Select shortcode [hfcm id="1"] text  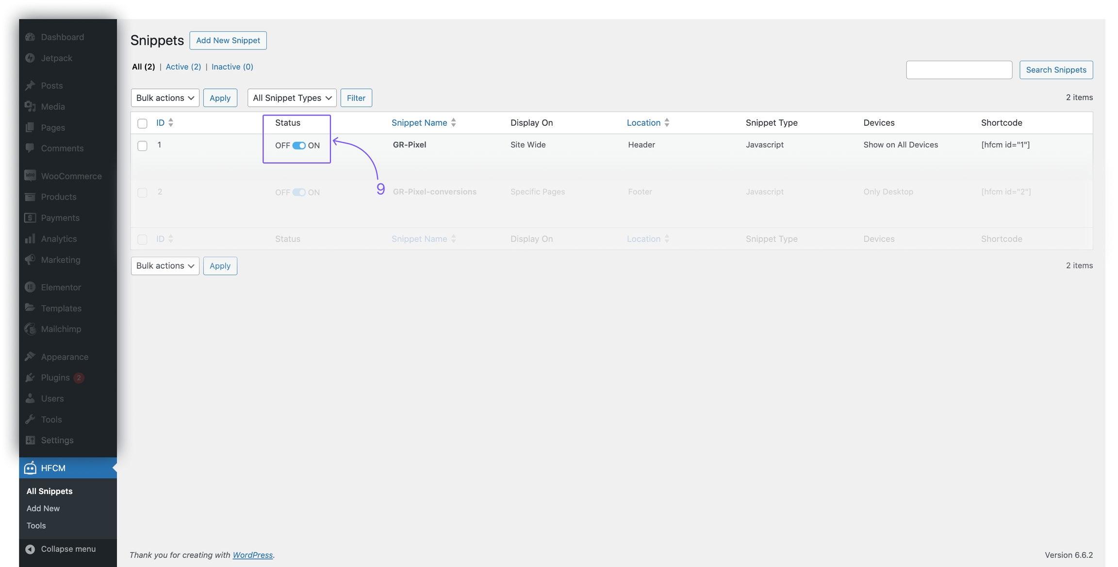[x=1005, y=144]
